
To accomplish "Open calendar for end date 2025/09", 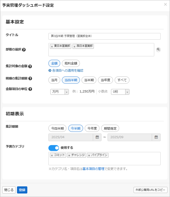I will 156,137.
